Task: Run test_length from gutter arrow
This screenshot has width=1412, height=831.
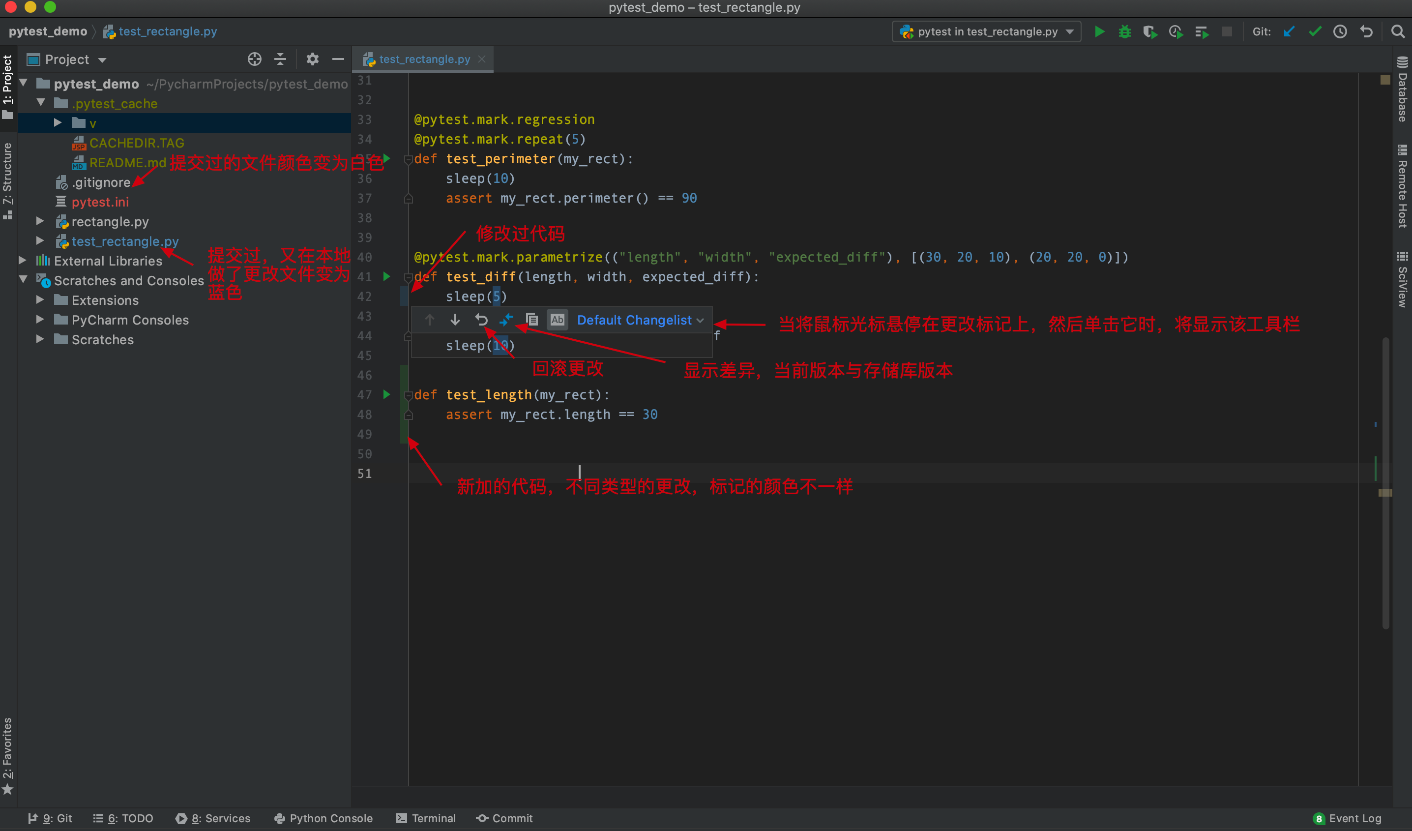Action: tap(386, 394)
